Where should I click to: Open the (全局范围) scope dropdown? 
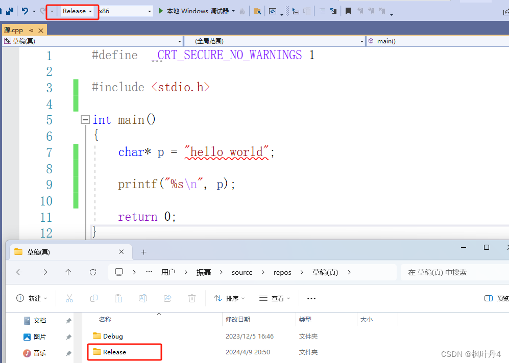pos(275,41)
